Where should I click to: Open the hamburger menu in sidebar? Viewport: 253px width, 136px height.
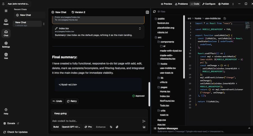(x=6, y=11)
